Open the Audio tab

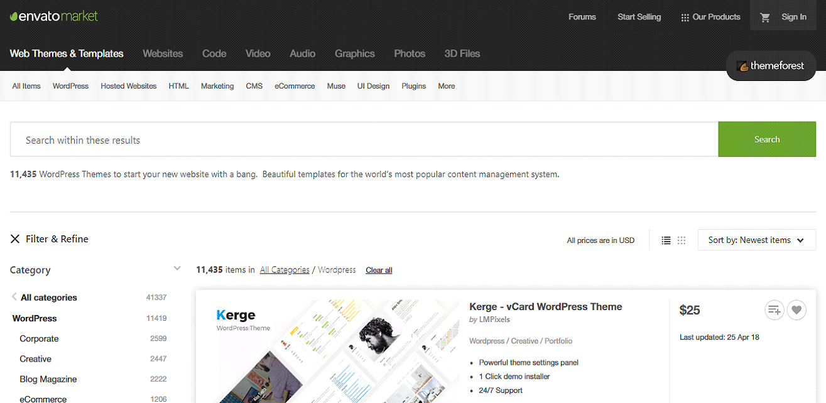[302, 54]
